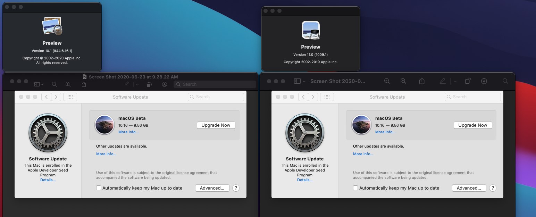Expand highlight color chevron in 9.28.22 AM window
Screen dimensions: 536x217
tap(137, 84)
